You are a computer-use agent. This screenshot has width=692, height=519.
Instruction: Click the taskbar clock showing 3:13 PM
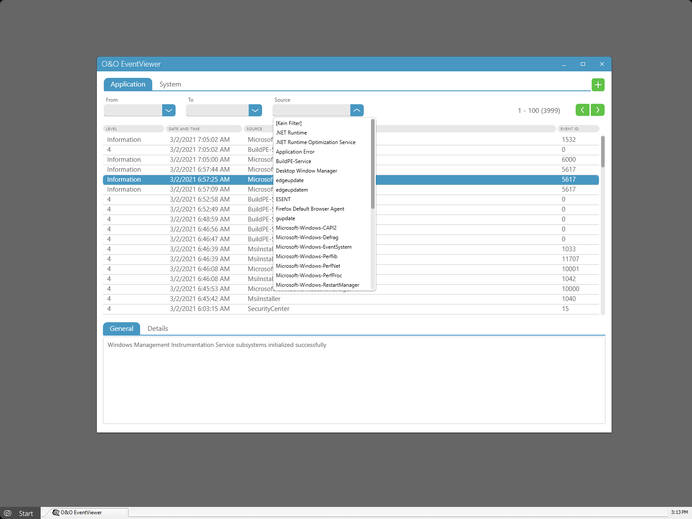tap(679, 513)
